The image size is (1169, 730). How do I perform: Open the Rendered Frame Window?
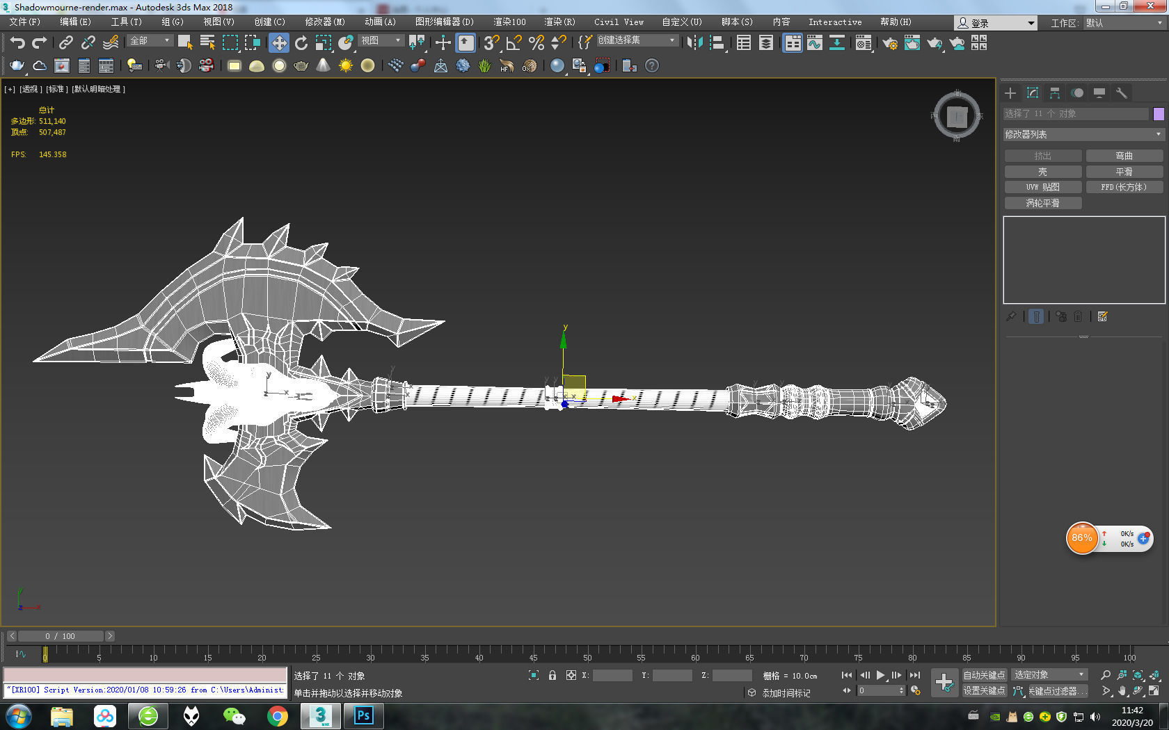[x=912, y=42]
